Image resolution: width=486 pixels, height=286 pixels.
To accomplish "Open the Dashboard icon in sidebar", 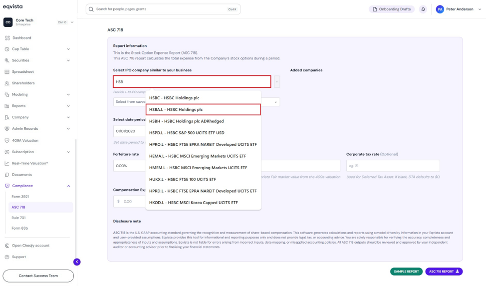I will 7,38.
